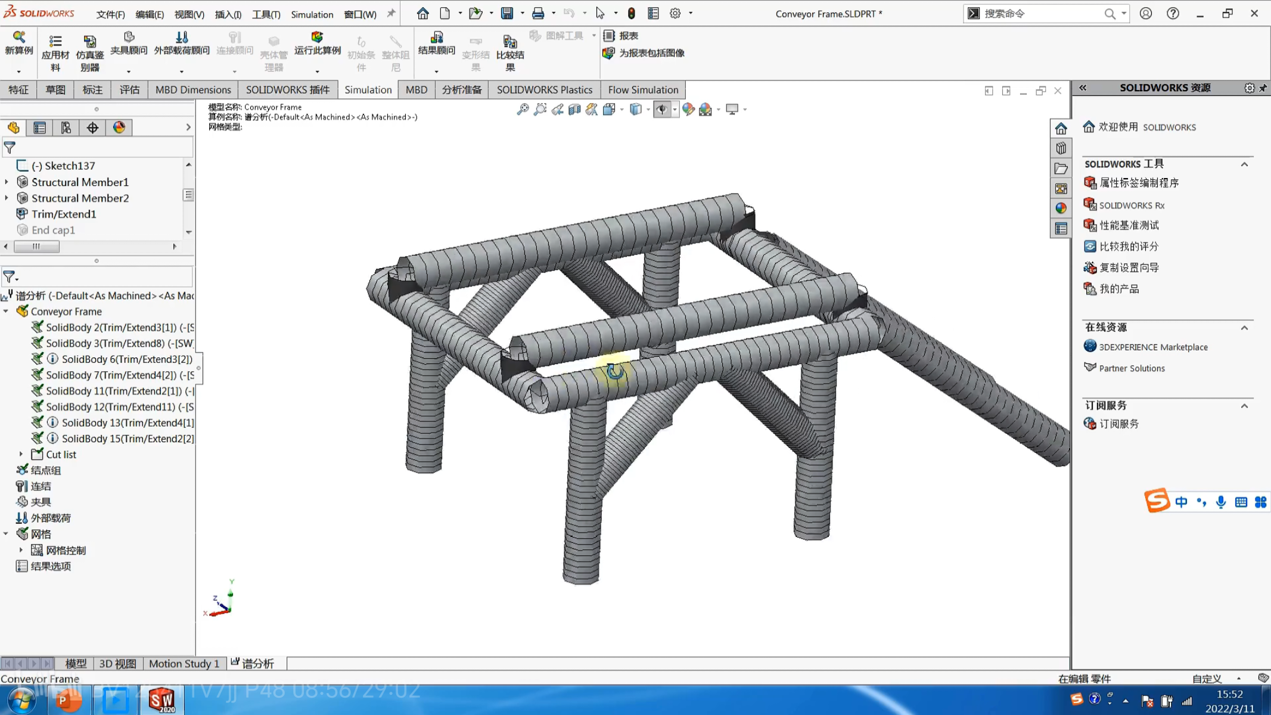Open the File Explorer folder icon in task pane
The width and height of the screenshot is (1271, 715).
[x=1061, y=169]
